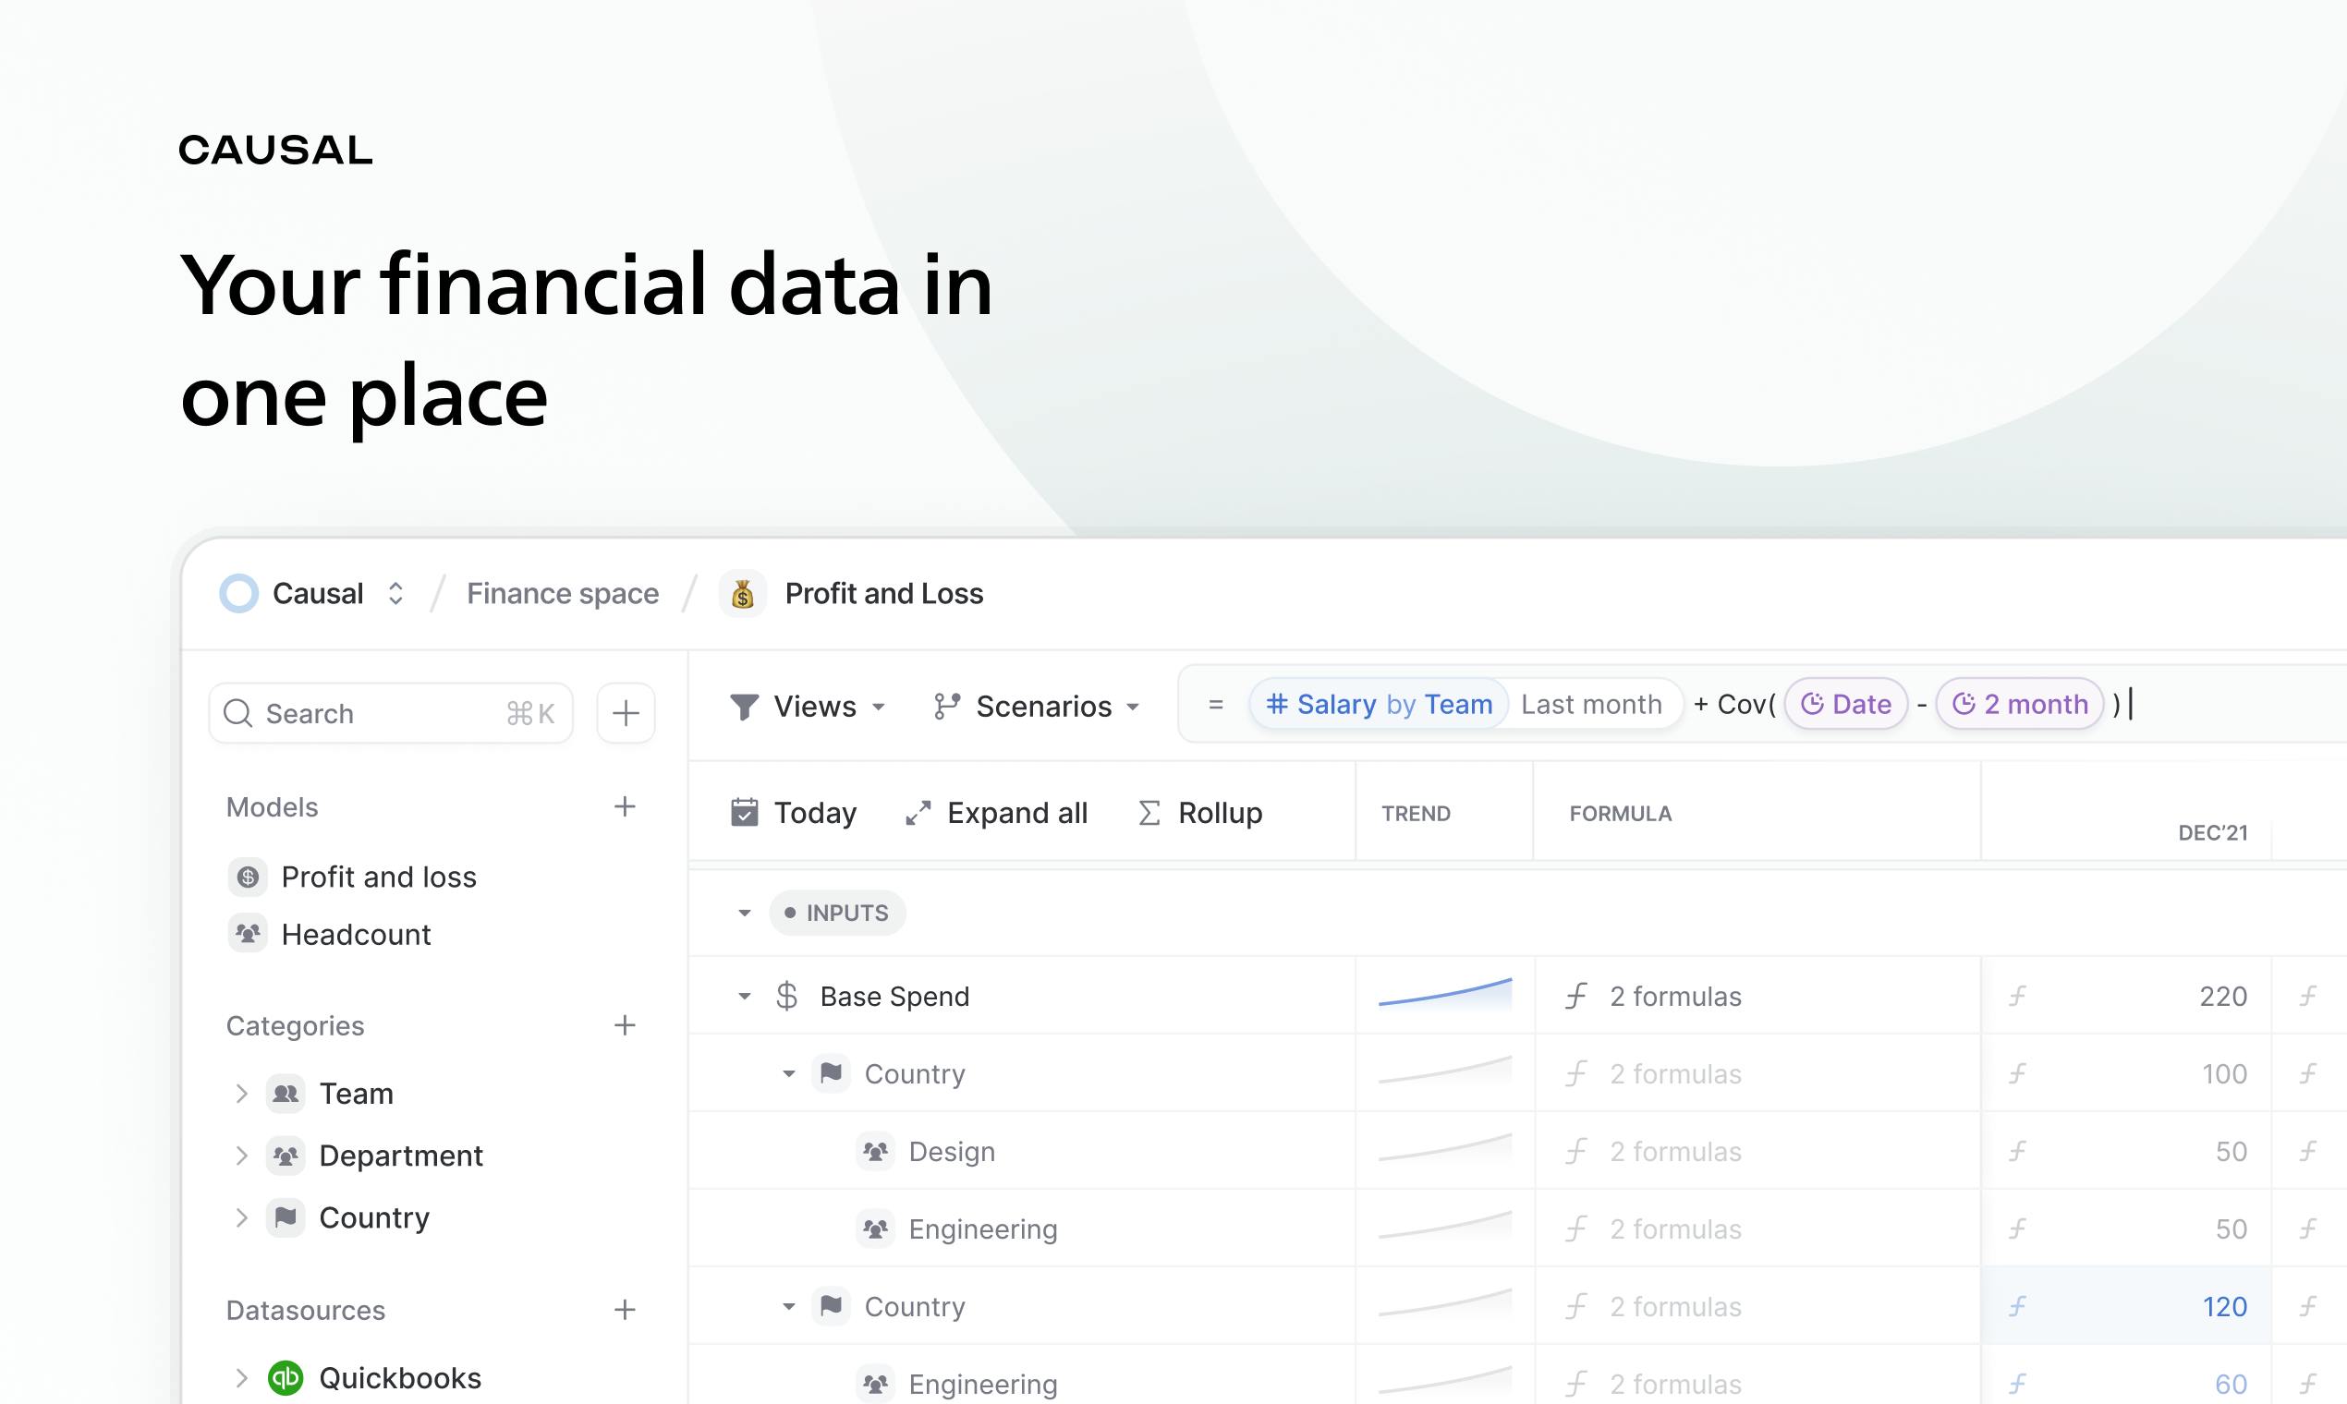Click the Department category icon
The image size is (2347, 1404).
[286, 1156]
